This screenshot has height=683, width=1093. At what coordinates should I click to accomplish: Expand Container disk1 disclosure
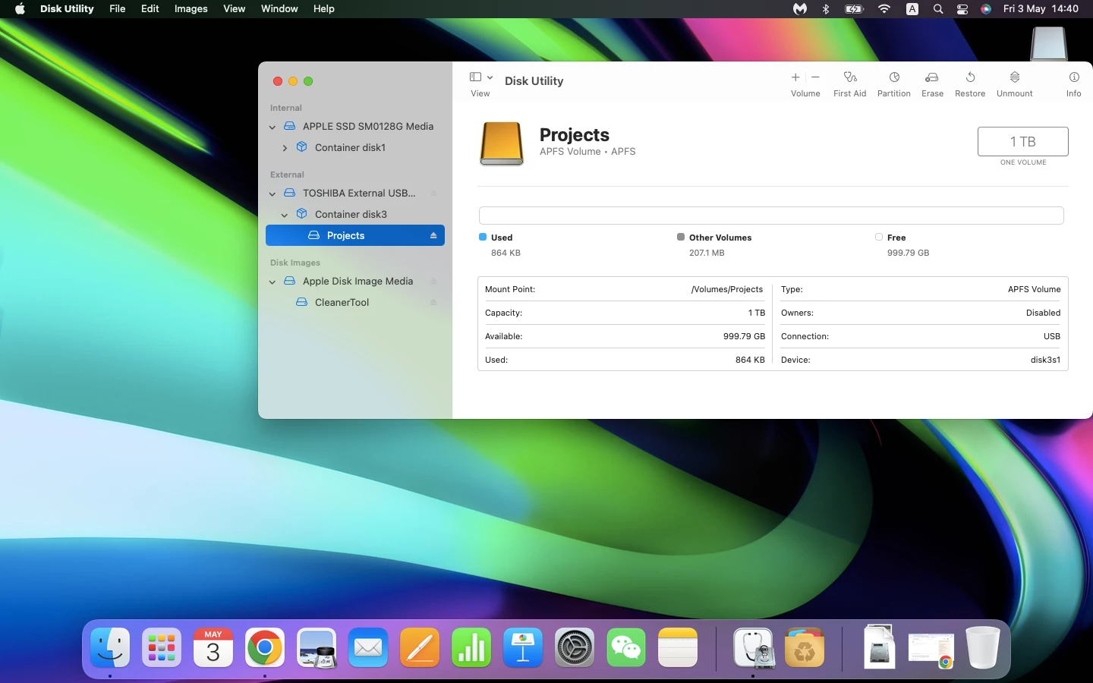click(x=285, y=148)
